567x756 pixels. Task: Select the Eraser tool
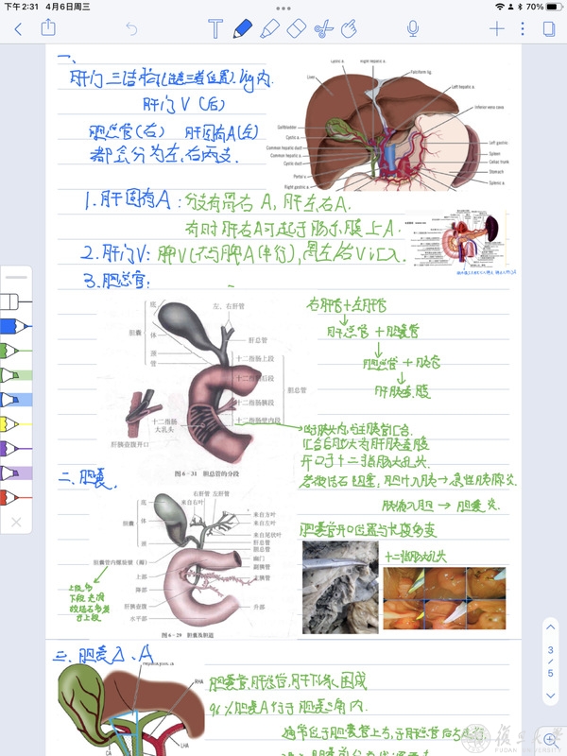click(297, 28)
